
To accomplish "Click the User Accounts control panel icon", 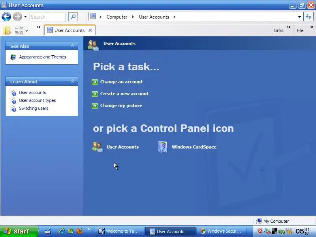I will [98, 147].
